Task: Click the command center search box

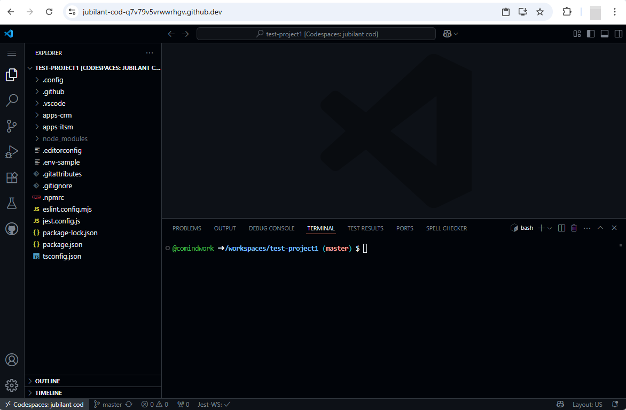Action: (x=316, y=34)
